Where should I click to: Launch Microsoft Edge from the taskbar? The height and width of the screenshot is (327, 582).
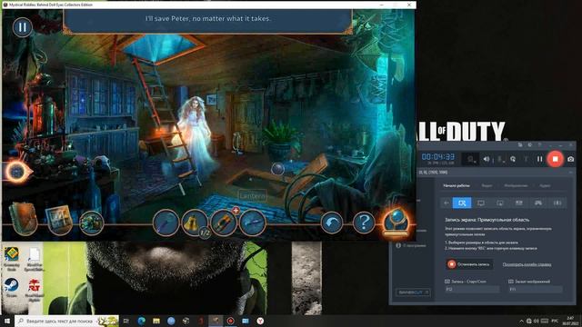[x=142, y=321]
